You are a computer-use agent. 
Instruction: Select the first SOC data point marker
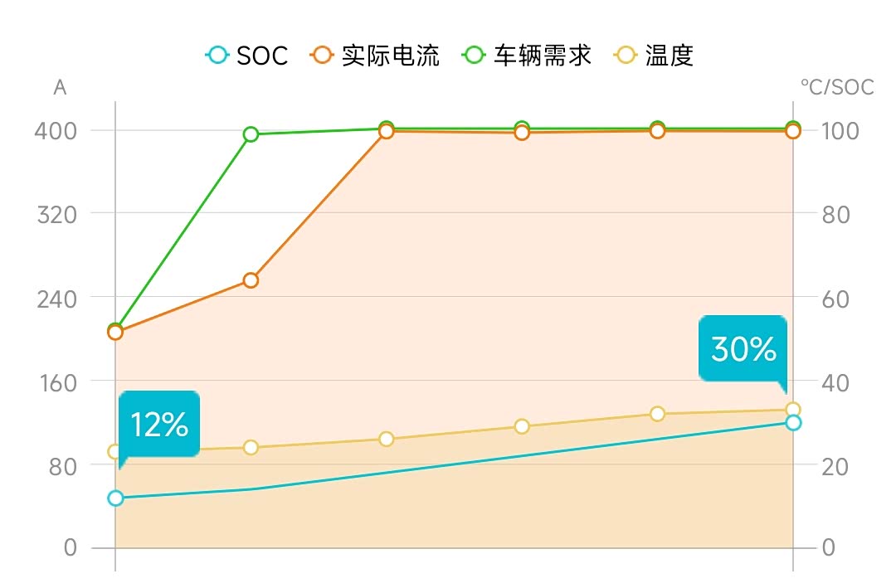pyautogui.click(x=115, y=498)
